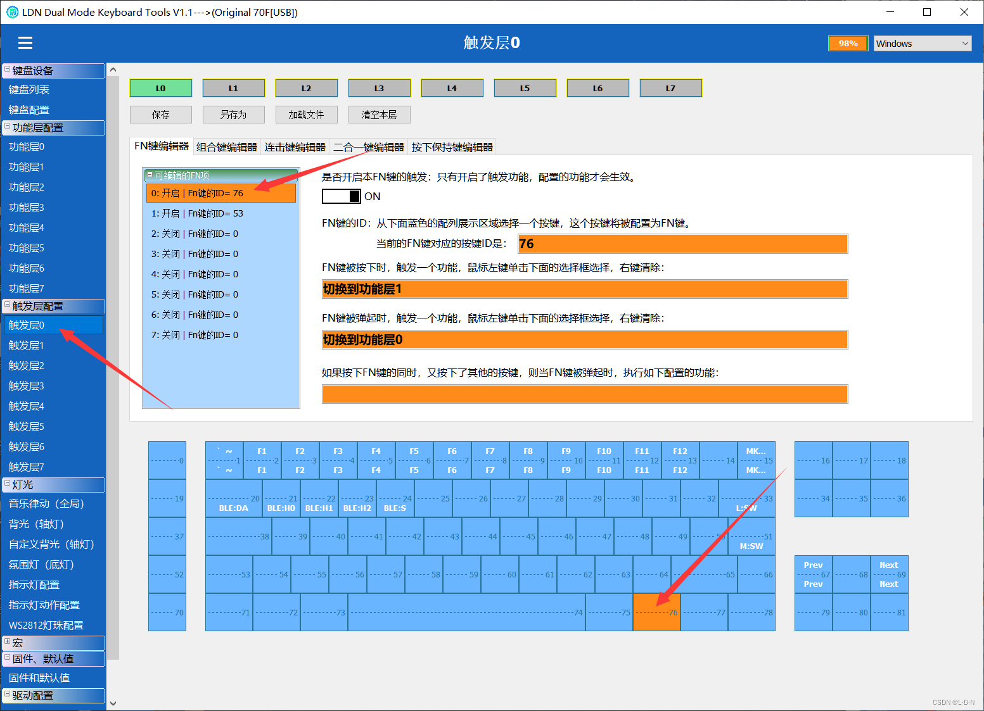
Task: Open 键盘配置 in sidebar
Action: [53, 110]
